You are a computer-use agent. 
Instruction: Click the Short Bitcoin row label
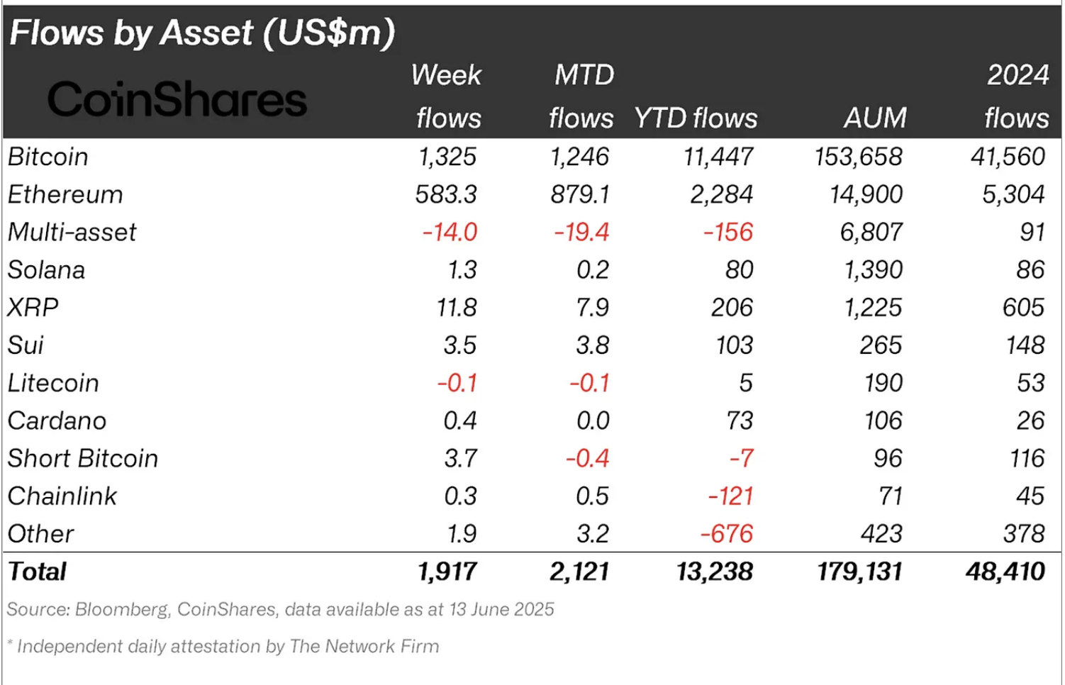pos(83,458)
